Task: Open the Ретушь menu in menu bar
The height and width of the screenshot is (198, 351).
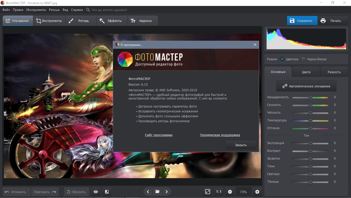Action: pyautogui.click(x=54, y=10)
